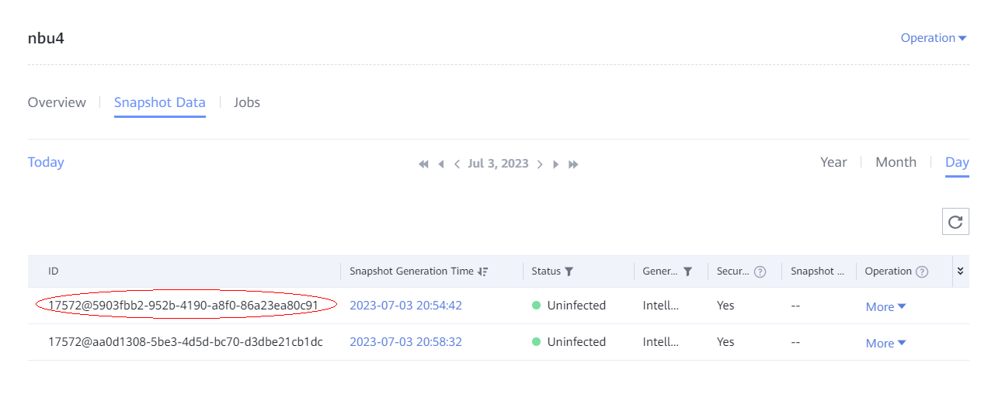Click the refresh icon above the table

pyautogui.click(x=955, y=222)
